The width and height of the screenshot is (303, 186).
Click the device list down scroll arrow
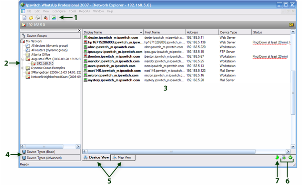coord(293,147)
